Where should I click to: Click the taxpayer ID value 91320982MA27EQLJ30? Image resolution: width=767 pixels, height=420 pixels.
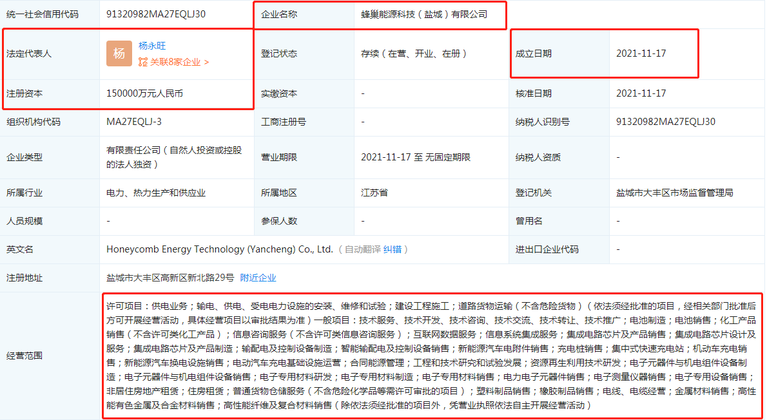(x=666, y=122)
